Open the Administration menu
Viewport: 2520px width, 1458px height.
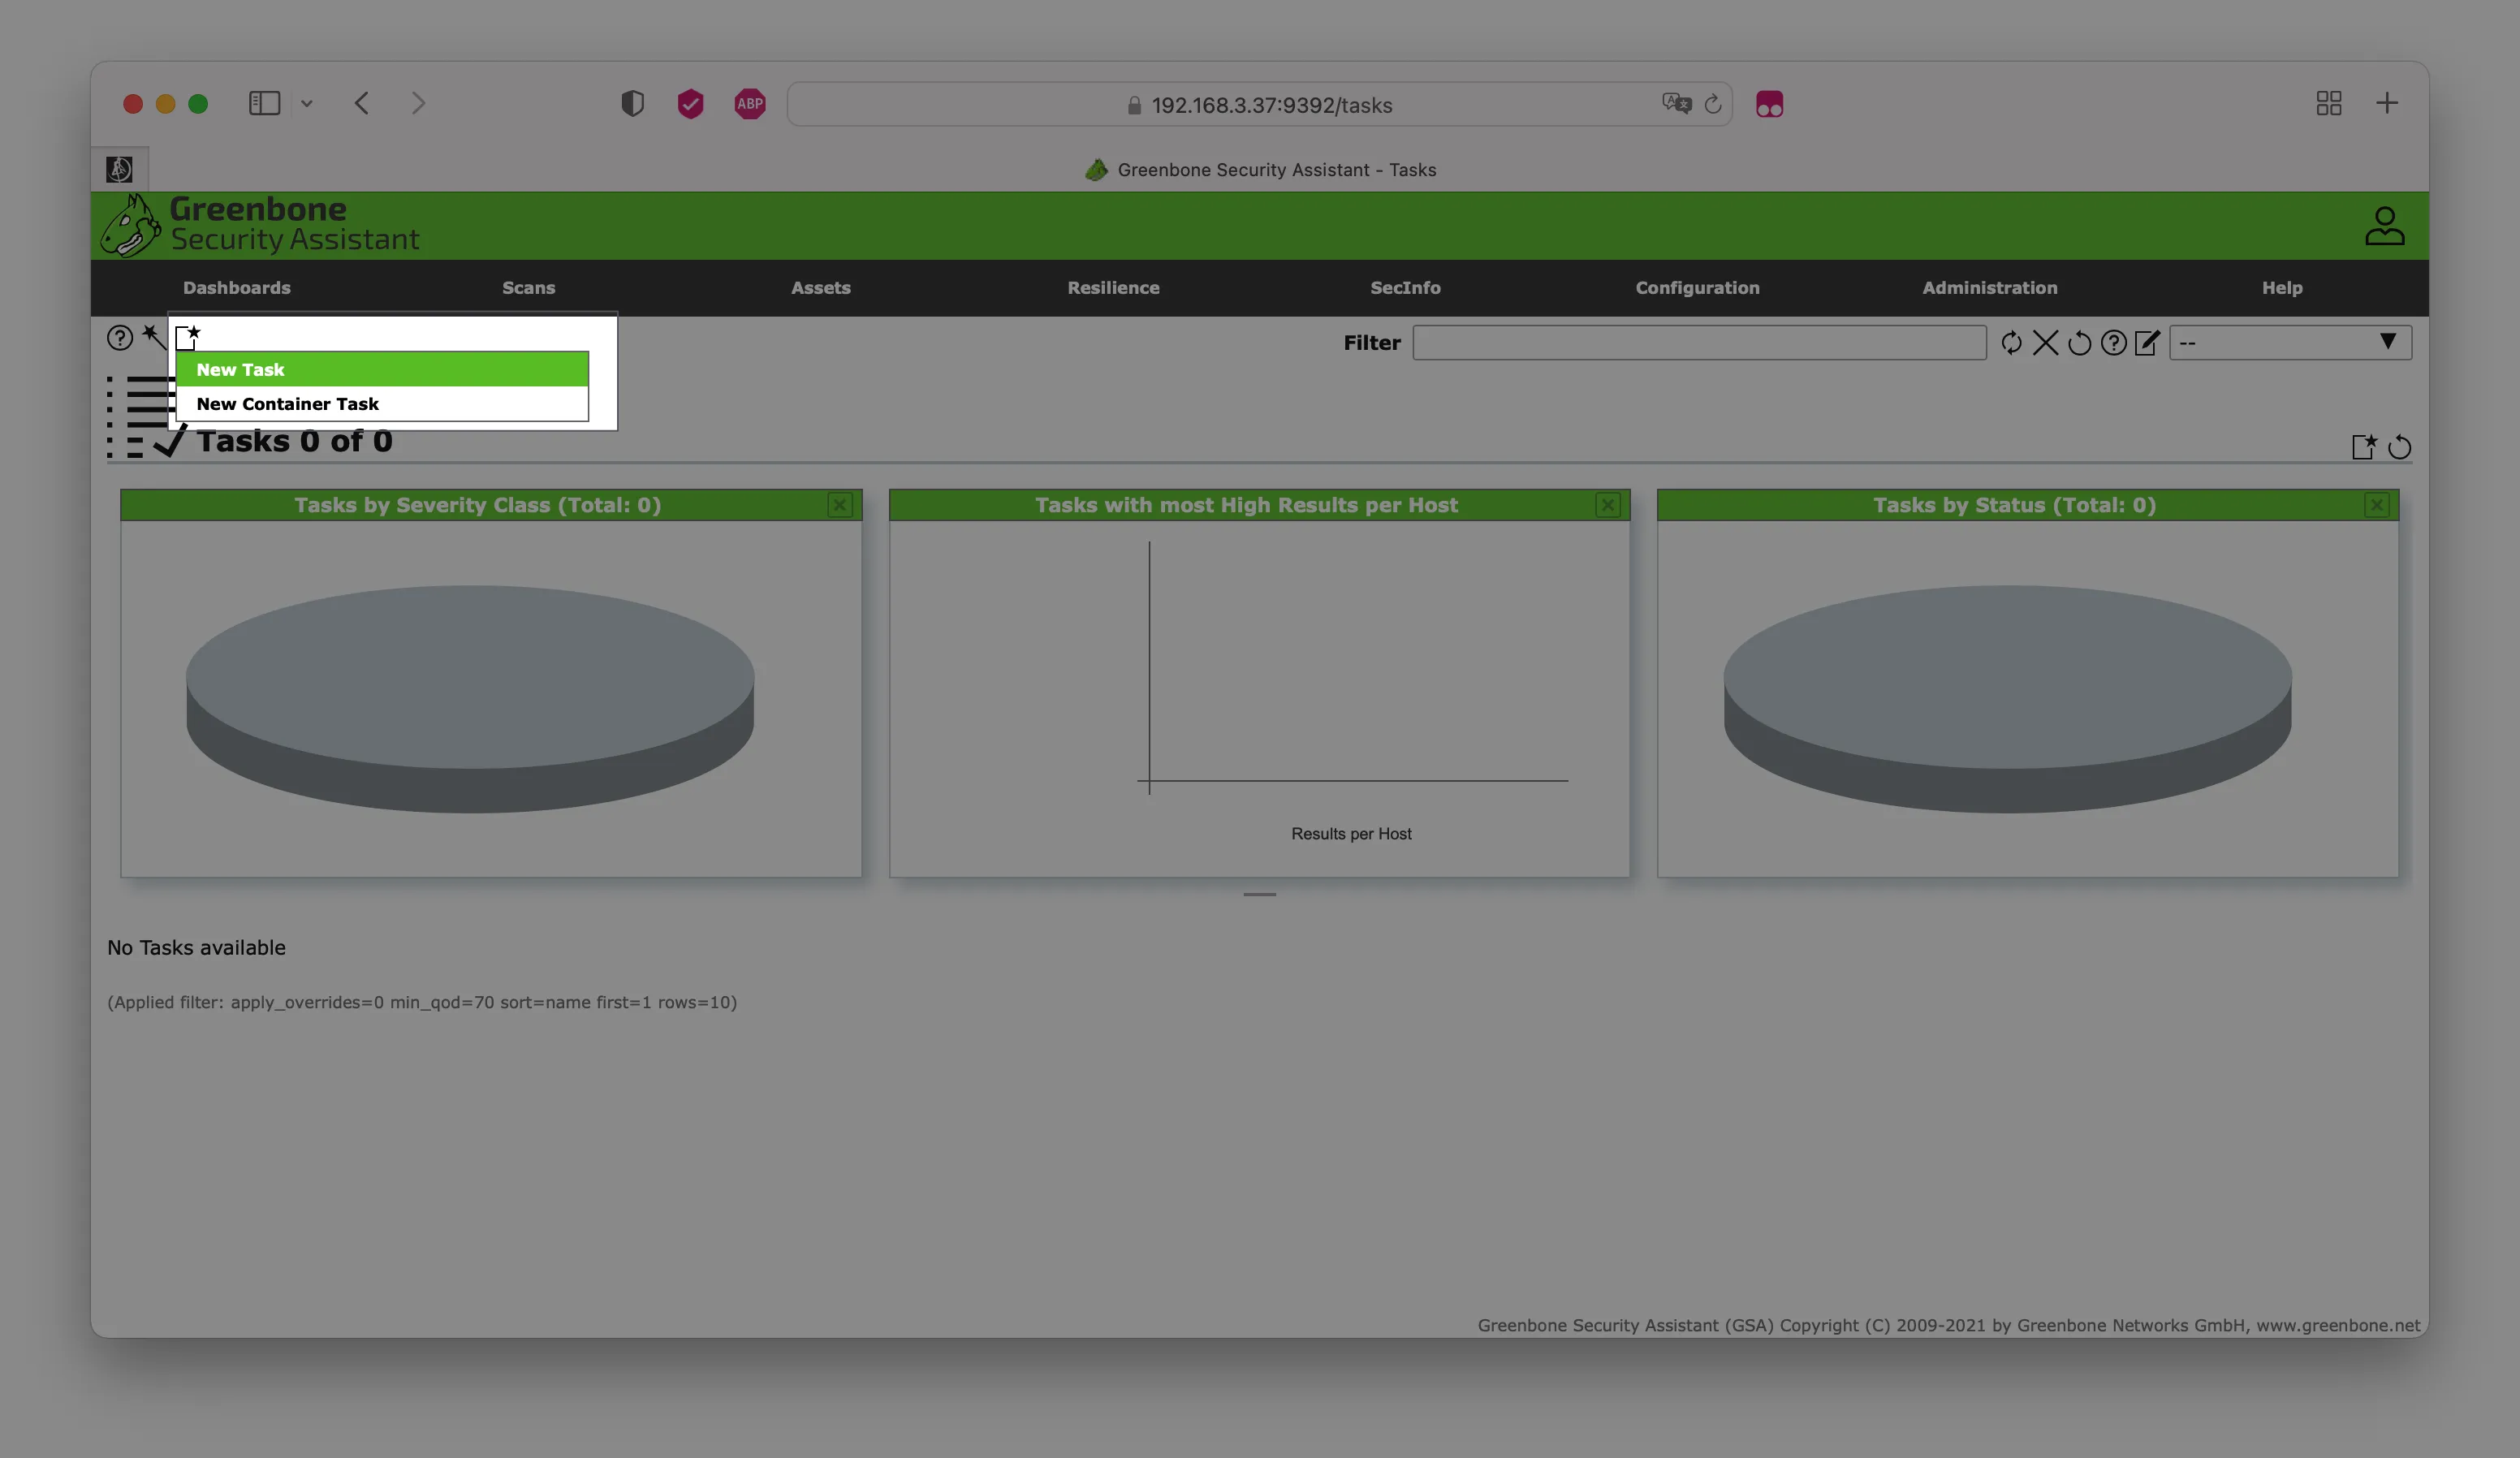pyautogui.click(x=1989, y=288)
